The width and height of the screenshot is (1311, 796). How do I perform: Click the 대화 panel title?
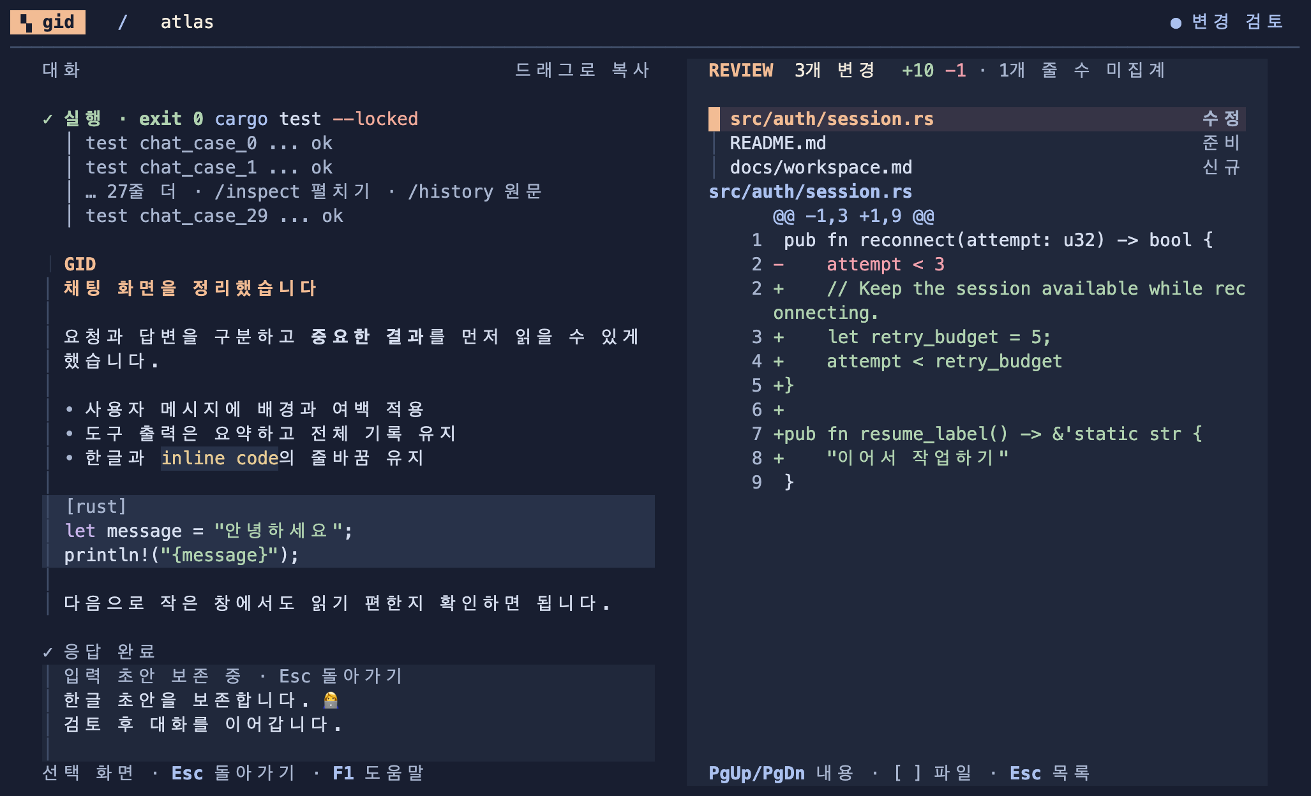click(x=61, y=70)
